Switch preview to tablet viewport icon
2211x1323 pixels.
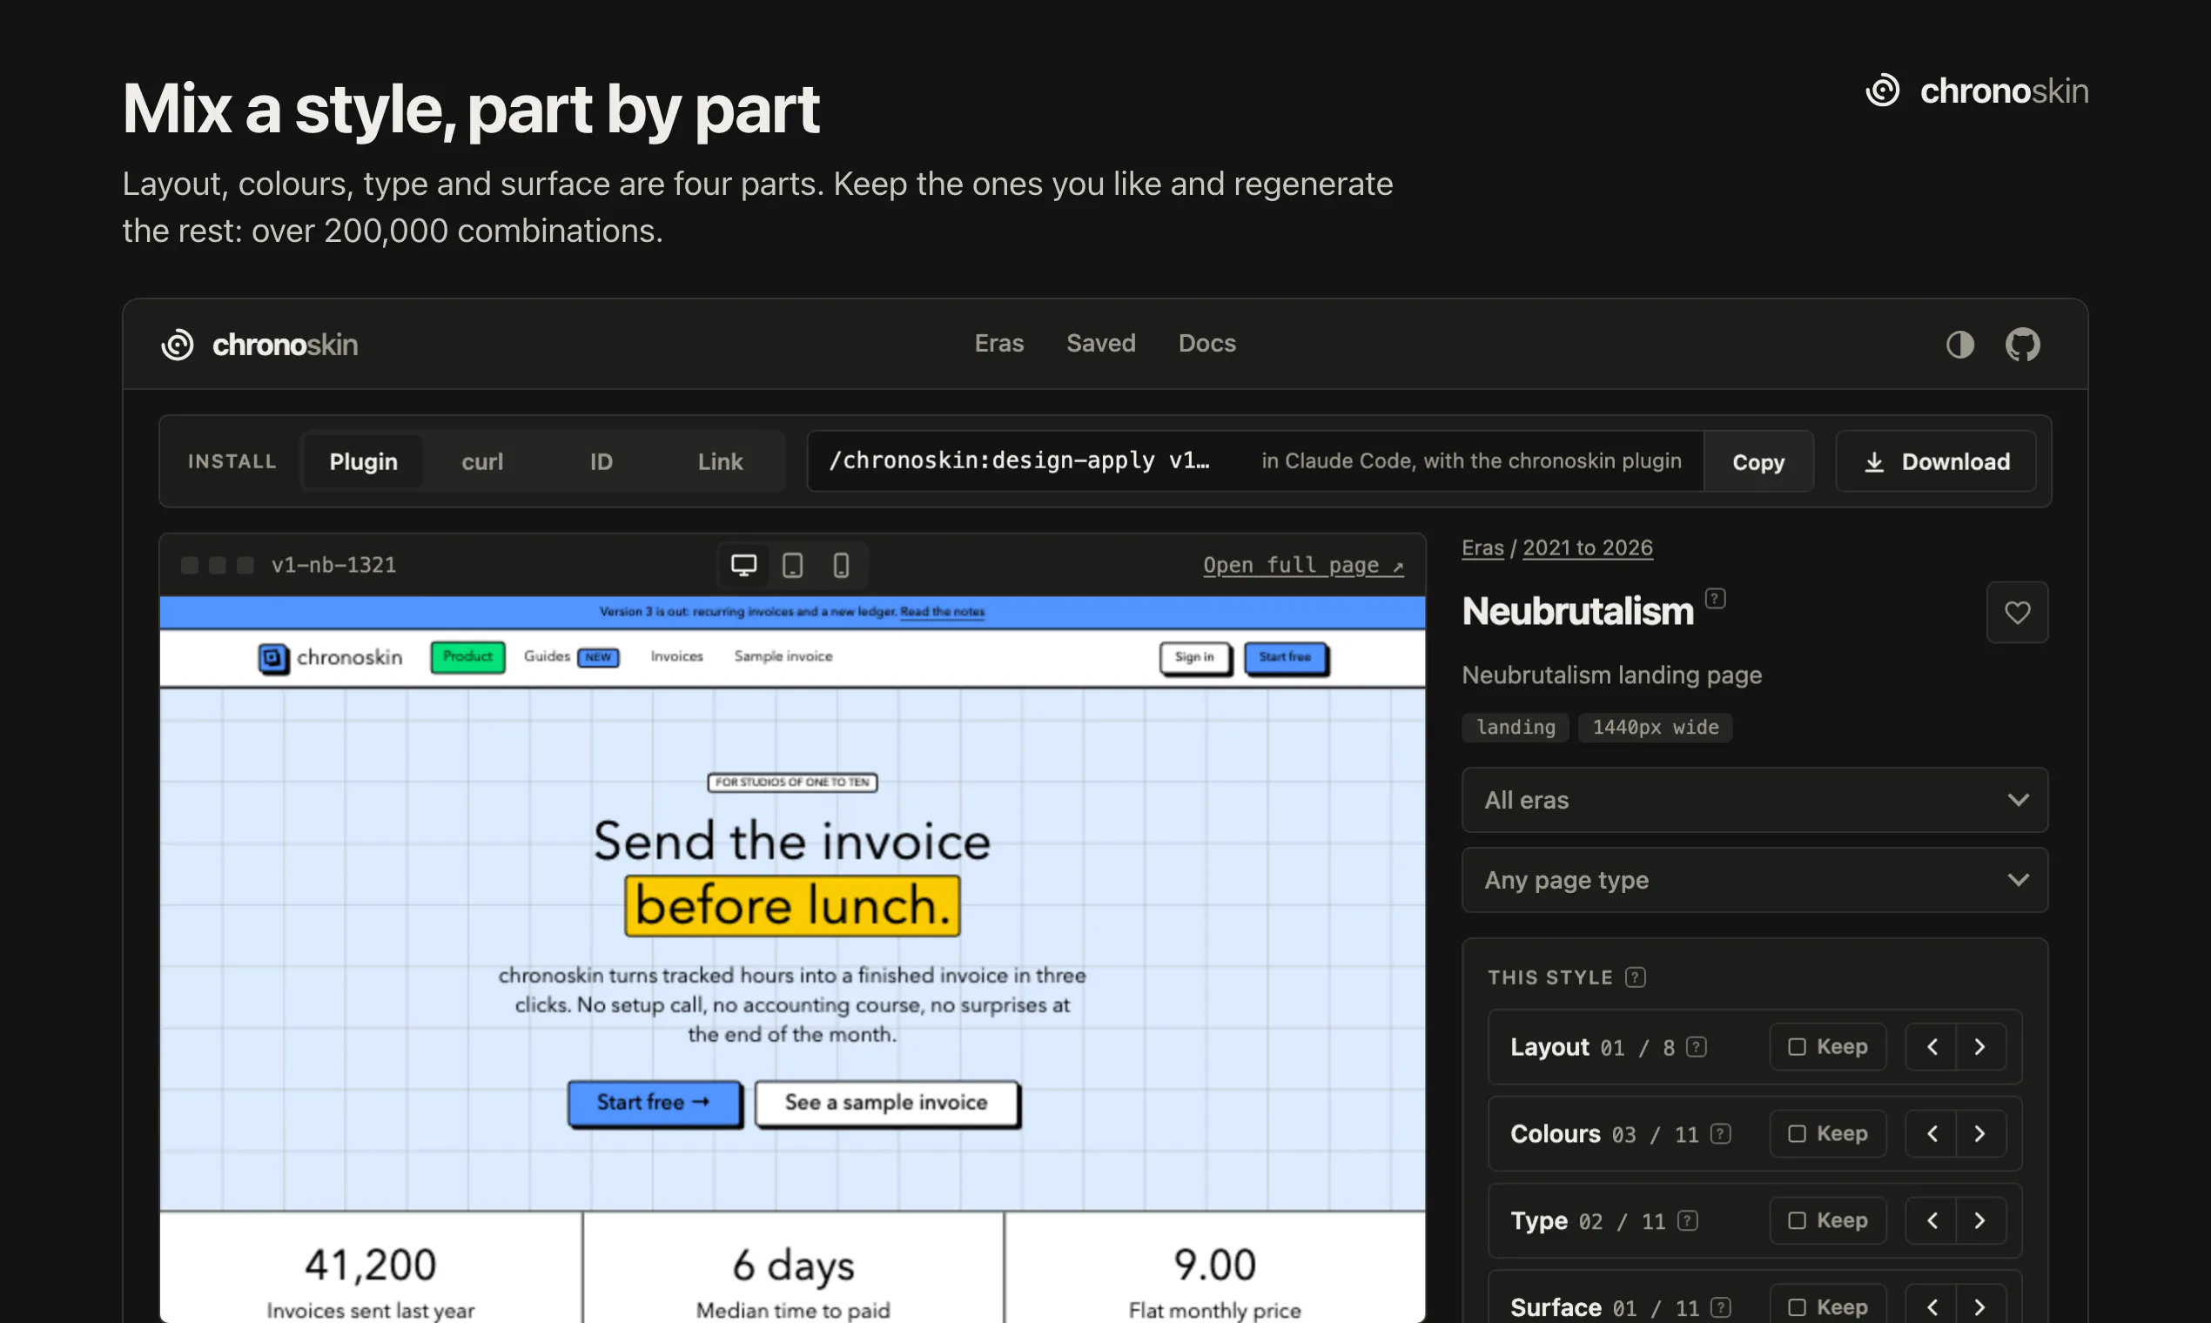click(x=793, y=565)
